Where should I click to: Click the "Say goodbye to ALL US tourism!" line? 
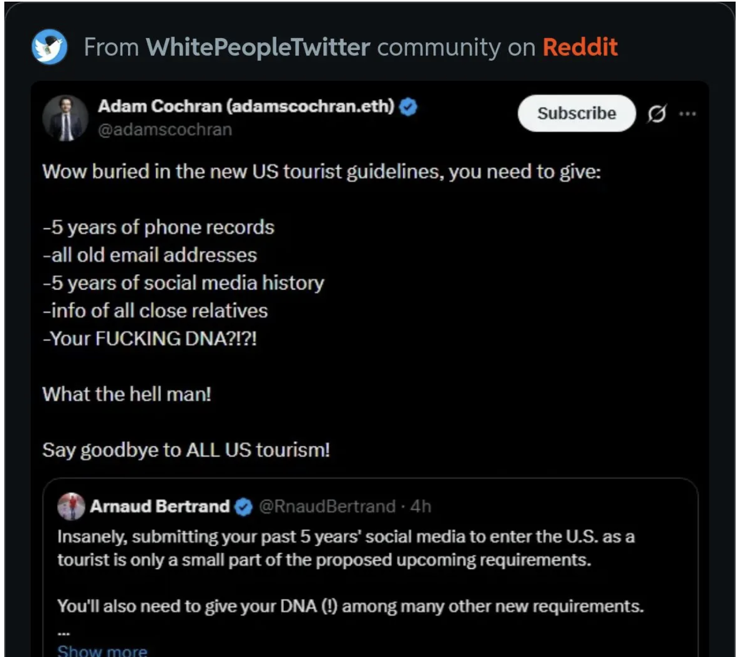coord(186,450)
